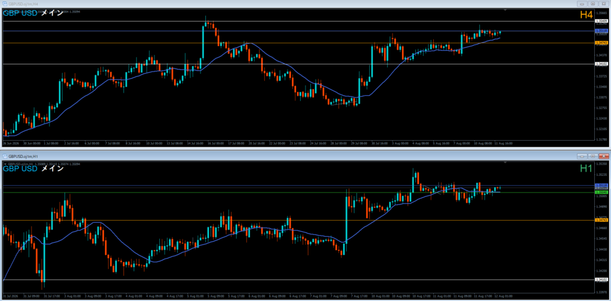This screenshot has height=301, width=611.
Task: Close the GBPUSD H1 chart window
Action: 603,156
